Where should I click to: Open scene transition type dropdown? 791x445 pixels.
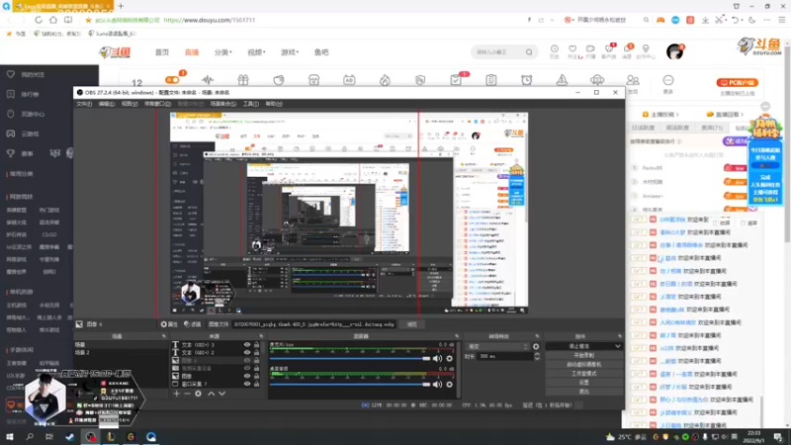pyautogui.click(x=497, y=347)
